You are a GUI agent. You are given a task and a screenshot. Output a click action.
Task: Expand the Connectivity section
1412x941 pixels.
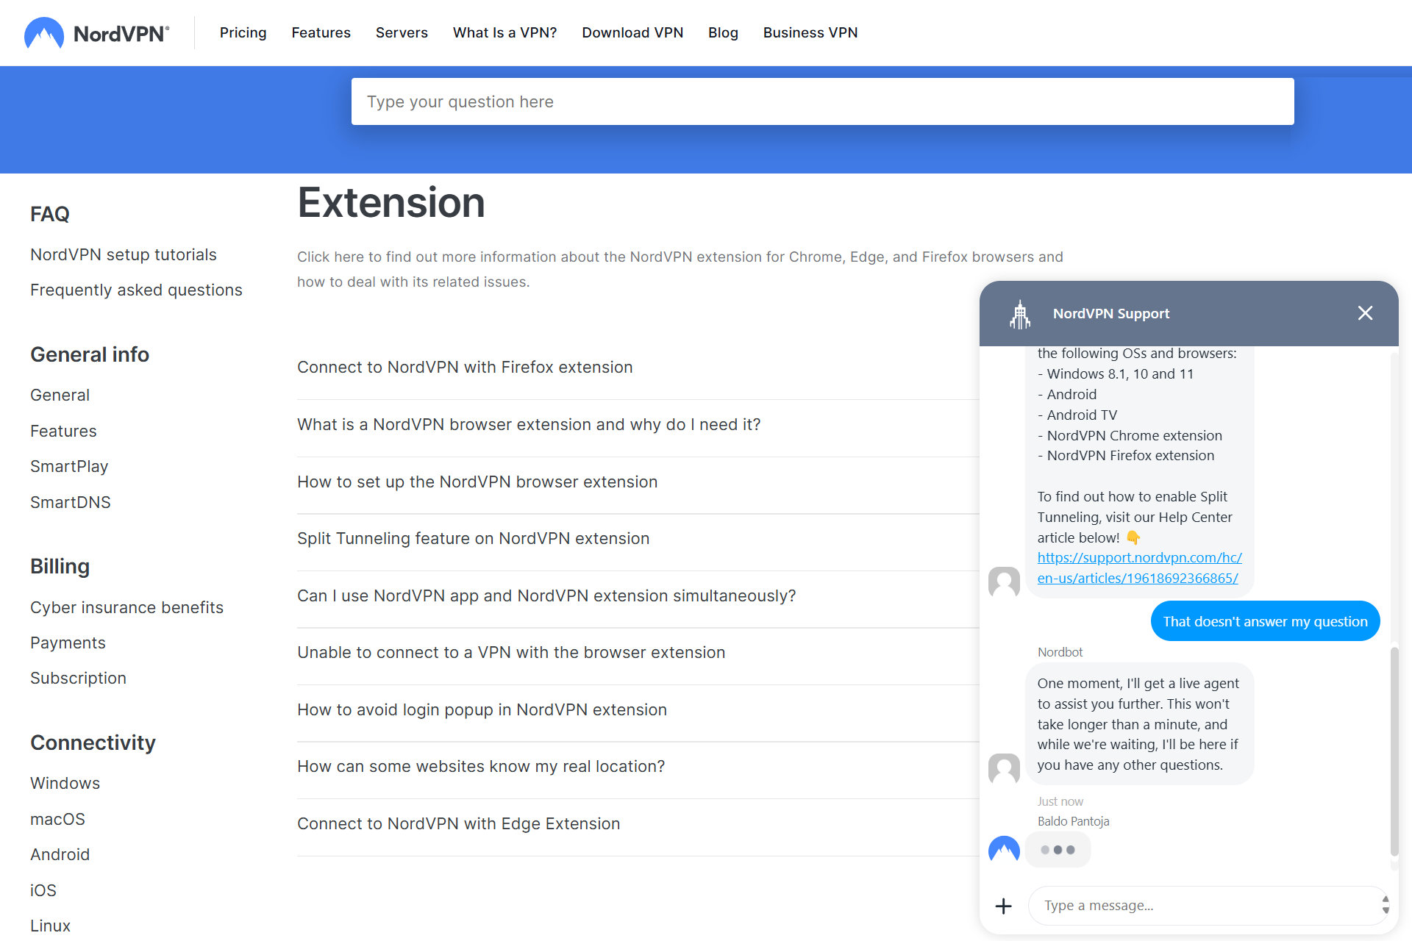pyautogui.click(x=93, y=743)
